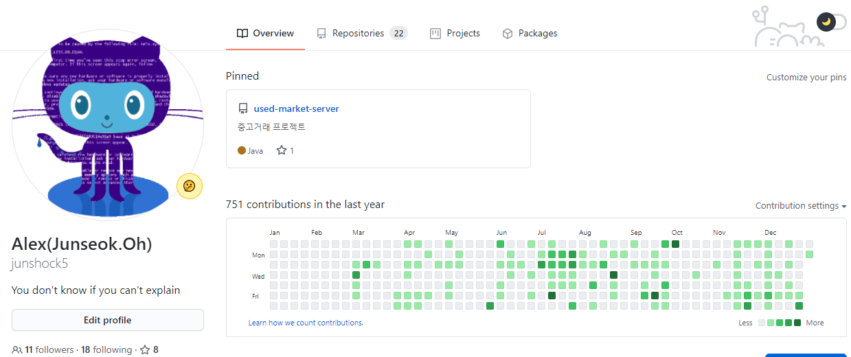Click the thinking-face status emoji badge
Viewport: 851px width, 357px height.
(x=190, y=186)
